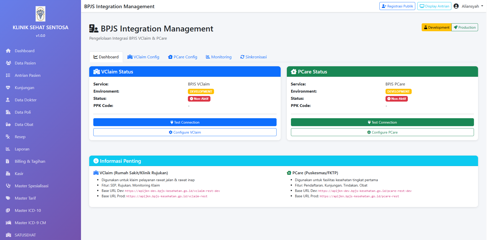Image resolution: width=487 pixels, height=240 pixels.
Task: Click the info icon beside Informasi Penting
Action: pos(96,161)
